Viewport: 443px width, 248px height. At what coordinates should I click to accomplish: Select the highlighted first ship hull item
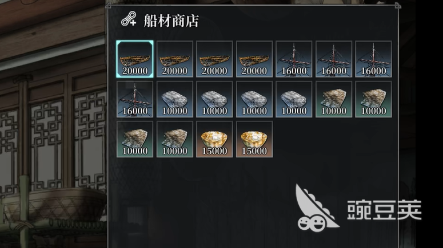[135, 59]
